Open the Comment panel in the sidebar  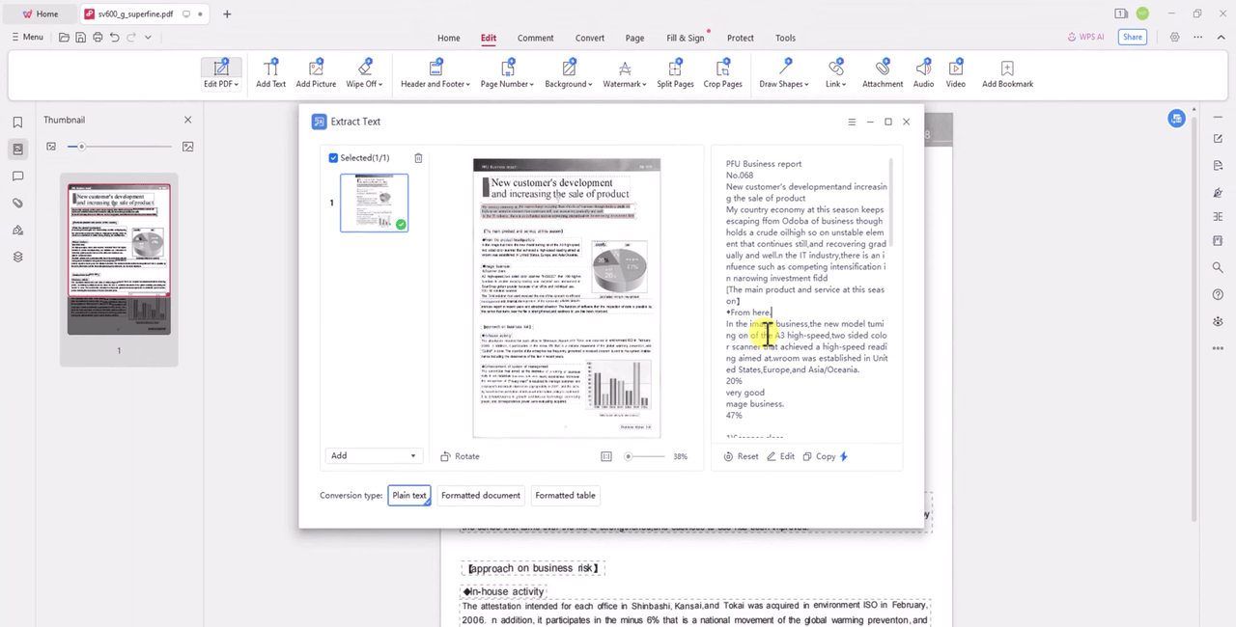click(17, 176)
